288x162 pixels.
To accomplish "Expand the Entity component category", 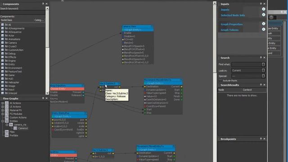I will [2, 64].
